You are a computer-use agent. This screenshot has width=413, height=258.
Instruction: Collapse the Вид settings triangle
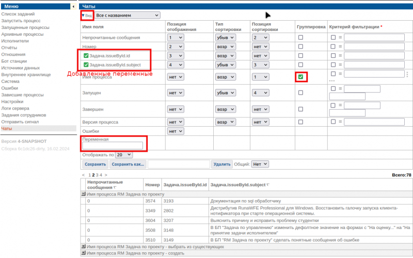coord(83,16)
